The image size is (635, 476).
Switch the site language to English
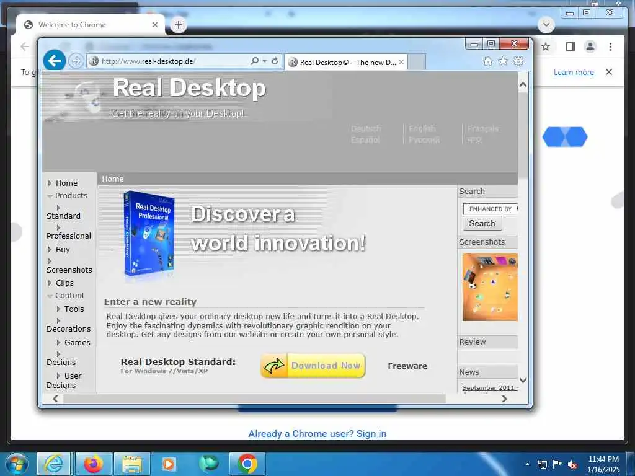(422, 128)
